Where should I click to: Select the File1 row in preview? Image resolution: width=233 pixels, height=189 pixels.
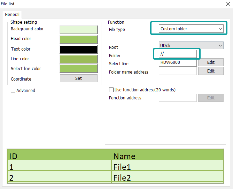(115, 167)
